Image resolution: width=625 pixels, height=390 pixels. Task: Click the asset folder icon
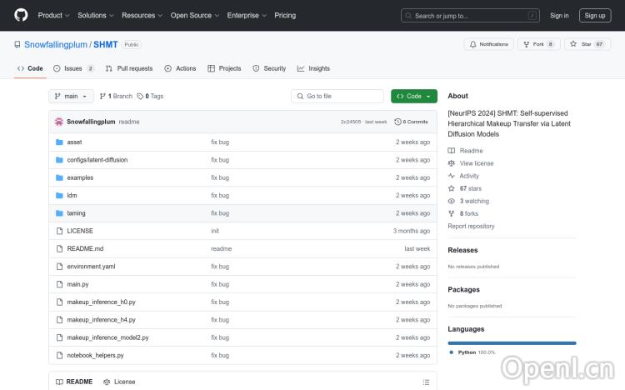[59, 142]
